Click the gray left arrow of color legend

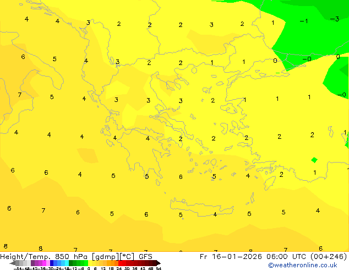pyautogui.click(x=13, y=263)
